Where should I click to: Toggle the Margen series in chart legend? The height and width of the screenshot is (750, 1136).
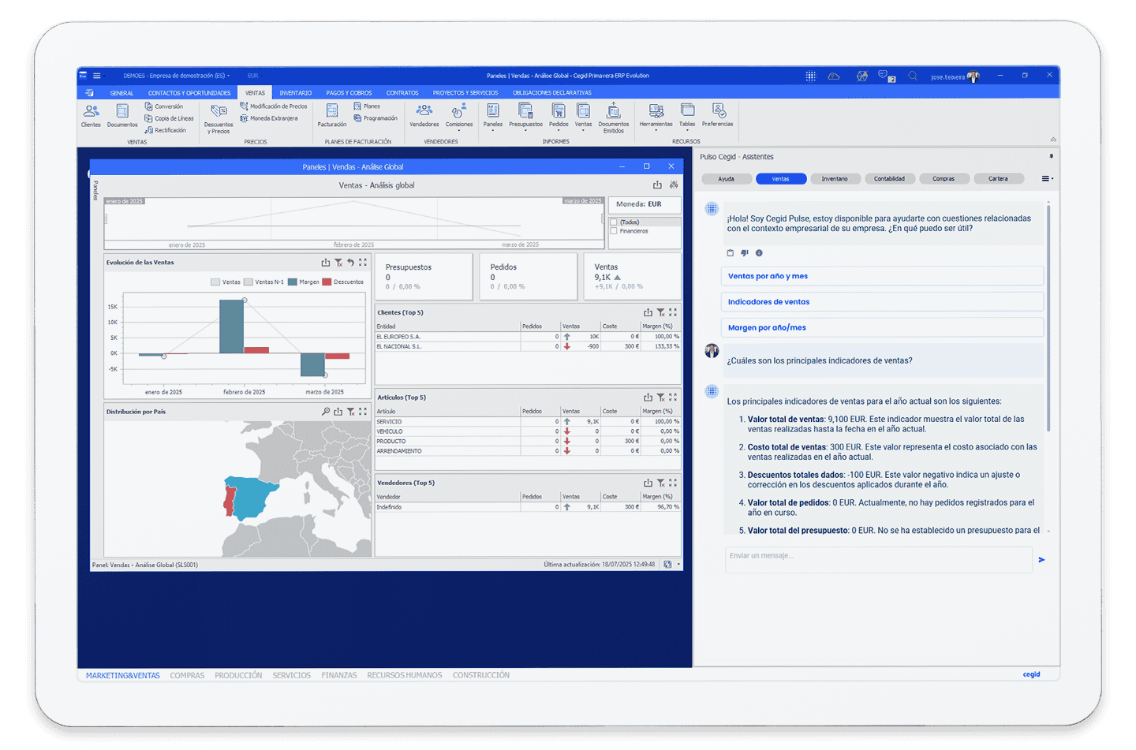[304, 282]
